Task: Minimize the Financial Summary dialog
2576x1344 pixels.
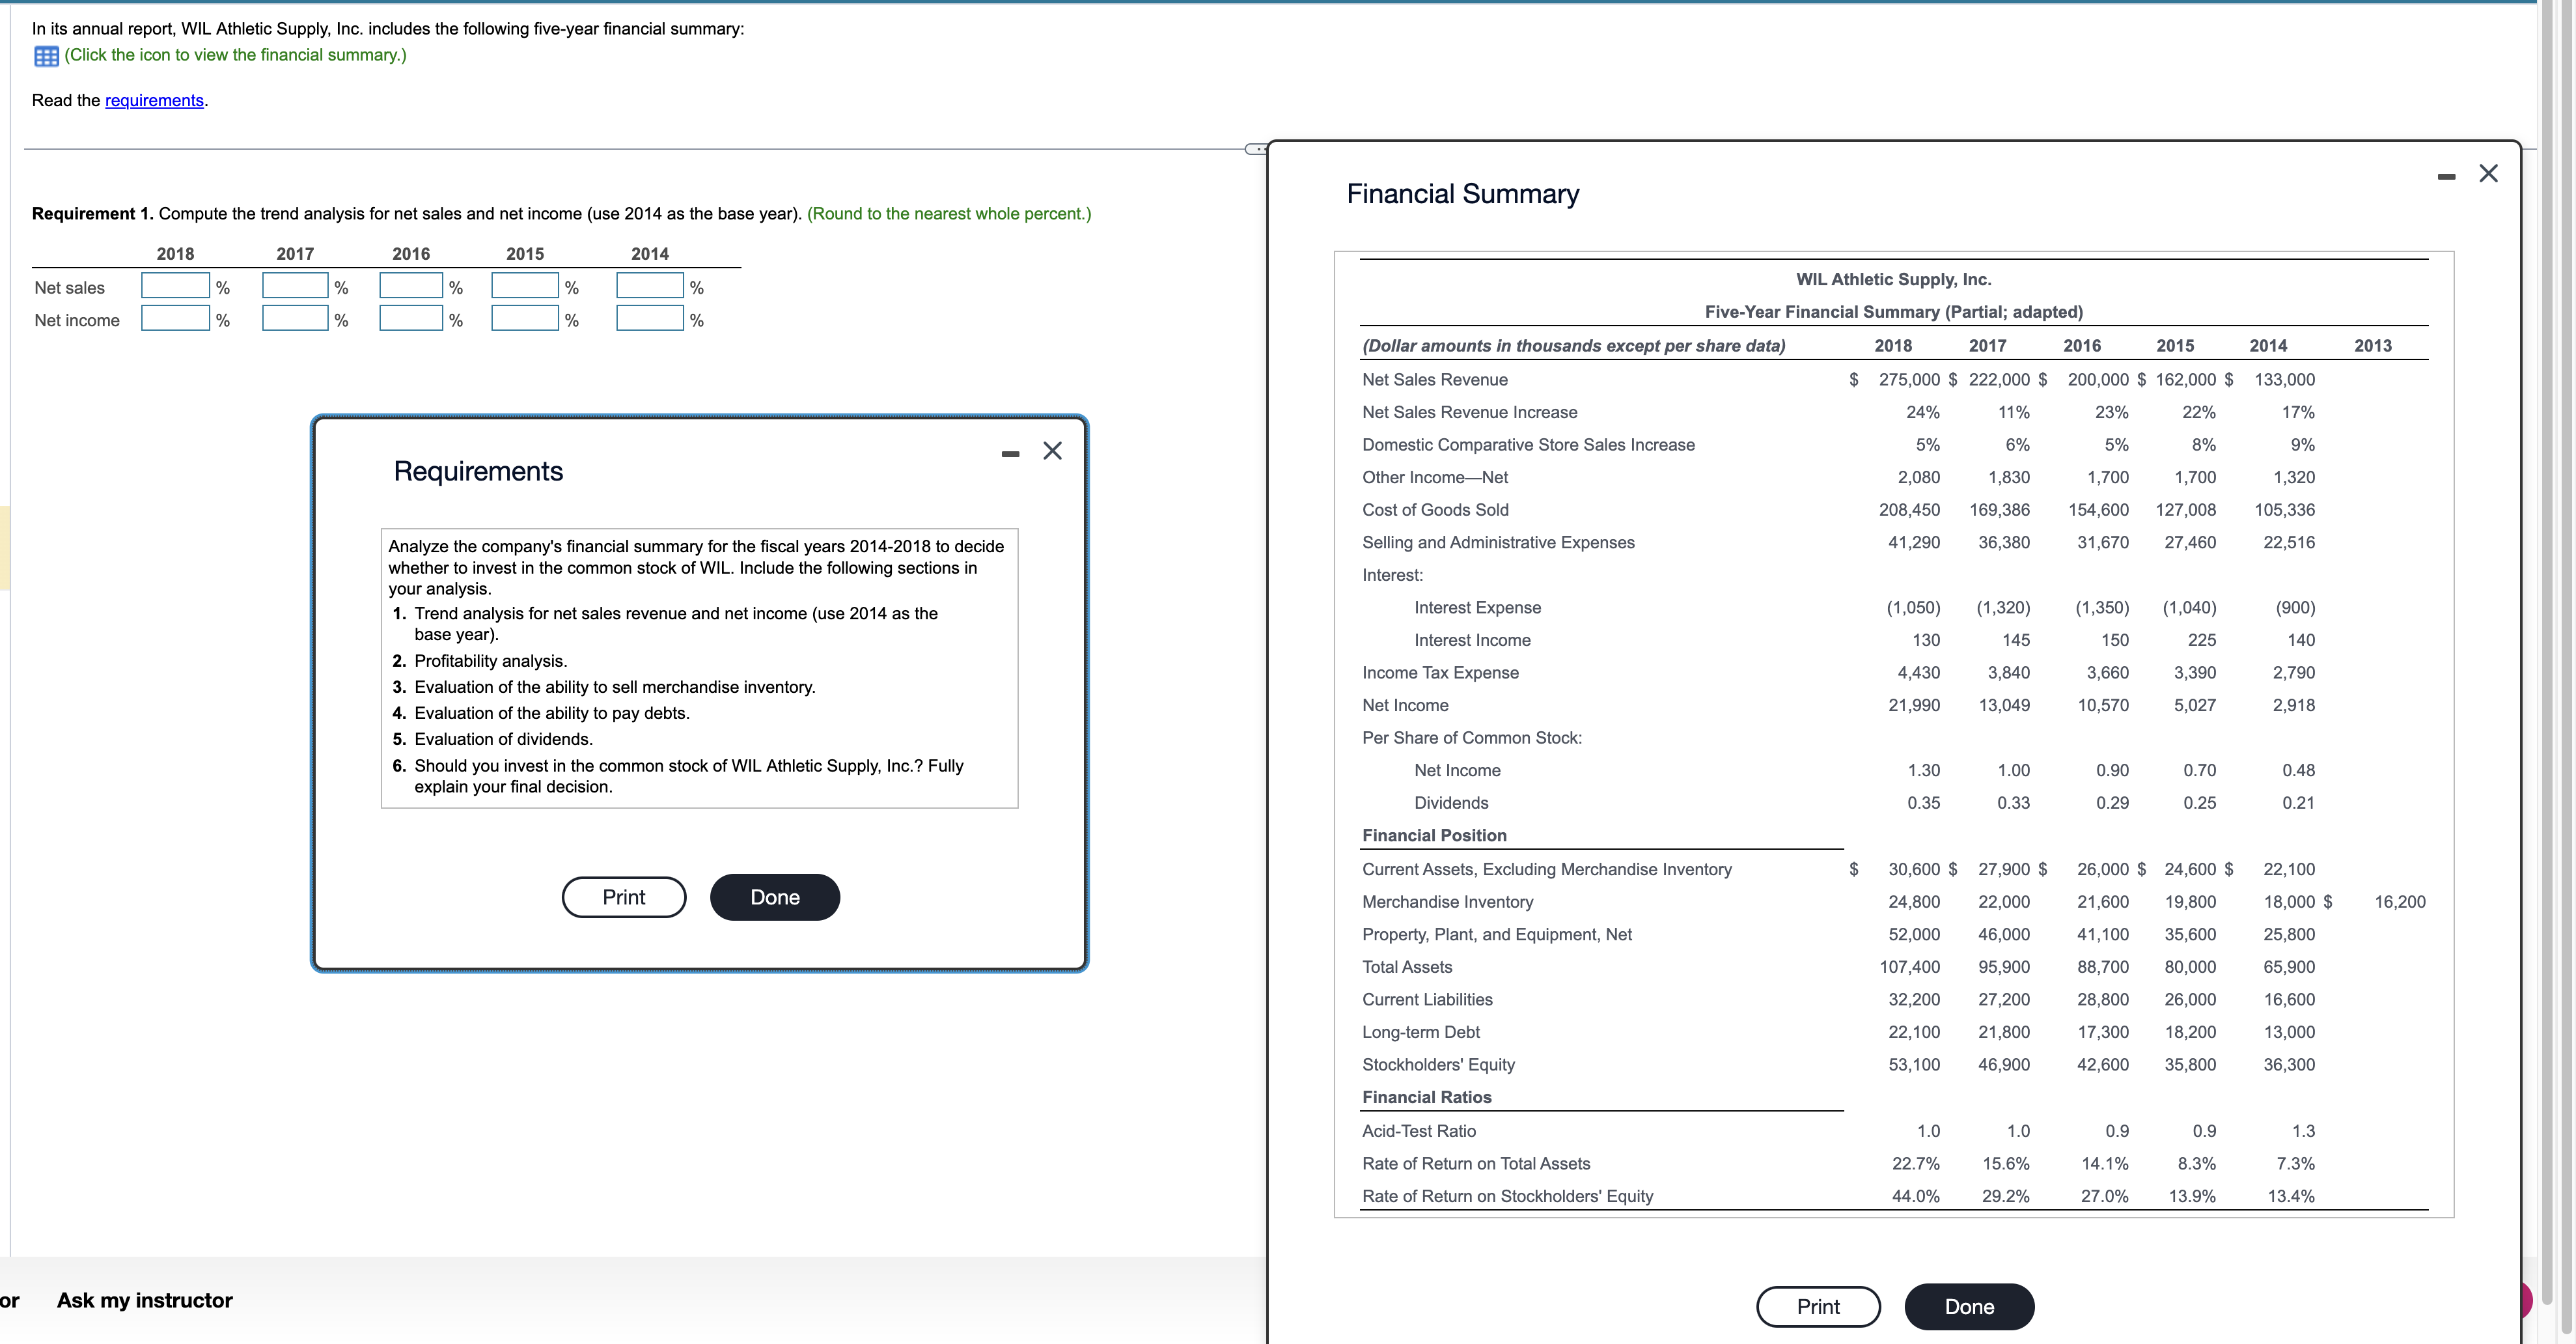Action: coord(2446,177)
